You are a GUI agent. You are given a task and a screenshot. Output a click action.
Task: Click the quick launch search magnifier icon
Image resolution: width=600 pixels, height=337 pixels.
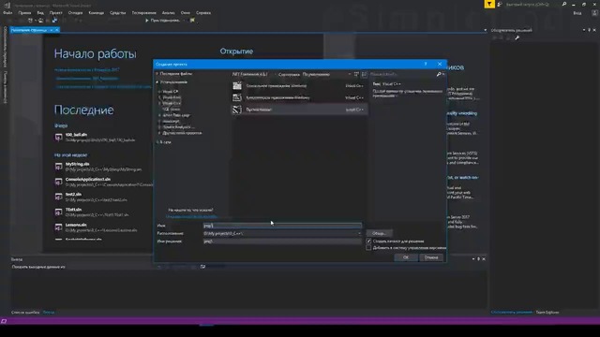click(x=564, y=4)
